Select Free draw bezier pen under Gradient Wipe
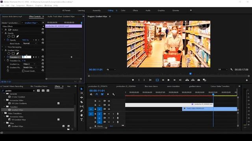Screen dimensions: 252x141 point(17,54)
